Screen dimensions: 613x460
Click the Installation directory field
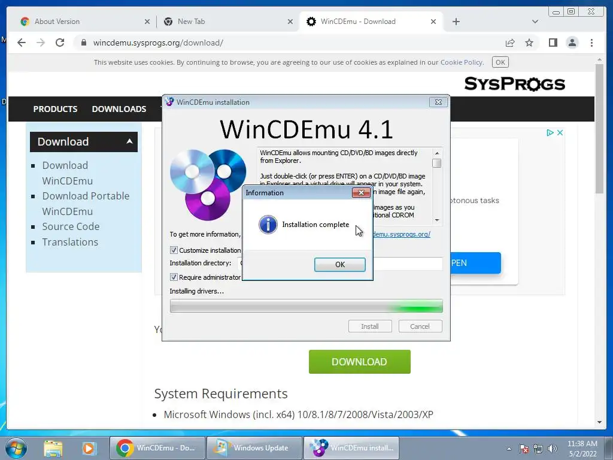(340, 264)
